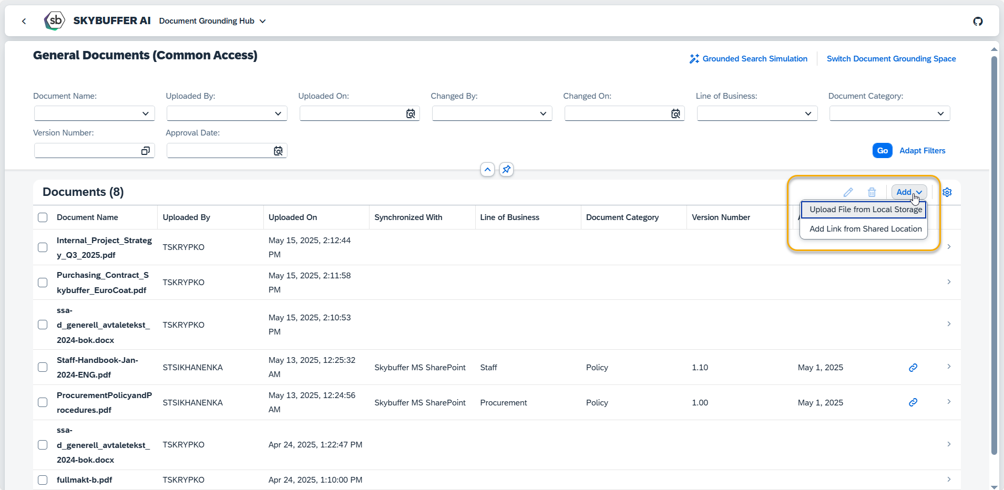Click Grounded Search Simulation sparkle icon
Image resolution: width=1004 pixels, height=490 pixels.
point(694,59)
